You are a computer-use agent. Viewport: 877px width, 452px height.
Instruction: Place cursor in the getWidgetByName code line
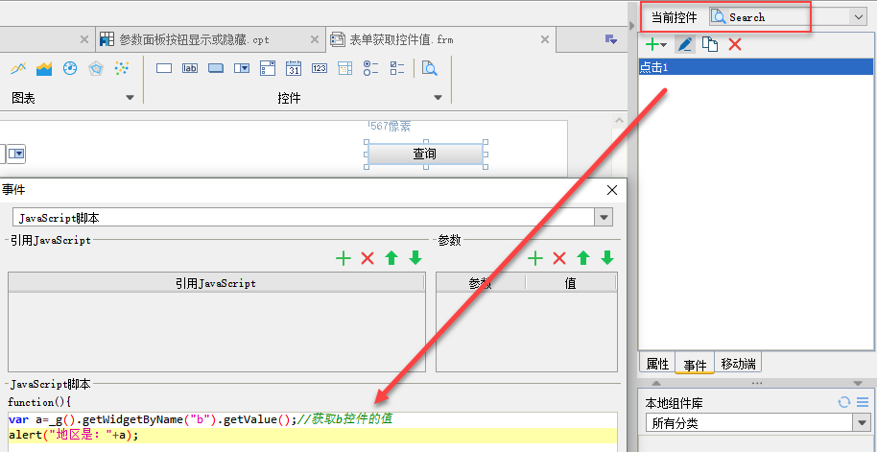click(313, 419)
